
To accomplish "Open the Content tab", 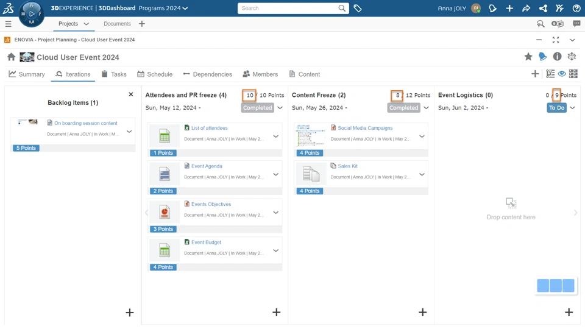I will coord(305,74).
